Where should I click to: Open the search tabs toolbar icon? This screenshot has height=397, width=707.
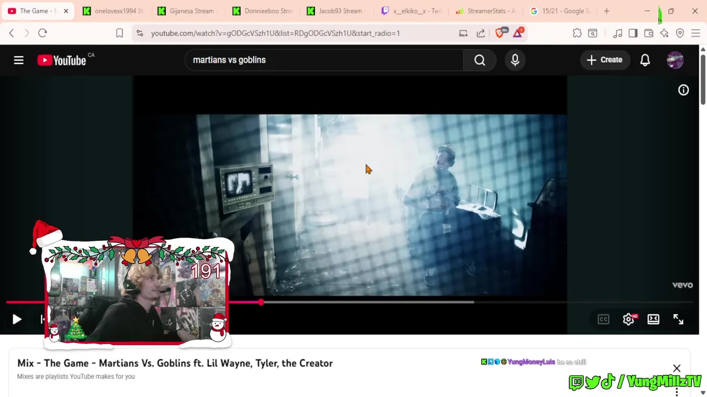click(593, 33)
